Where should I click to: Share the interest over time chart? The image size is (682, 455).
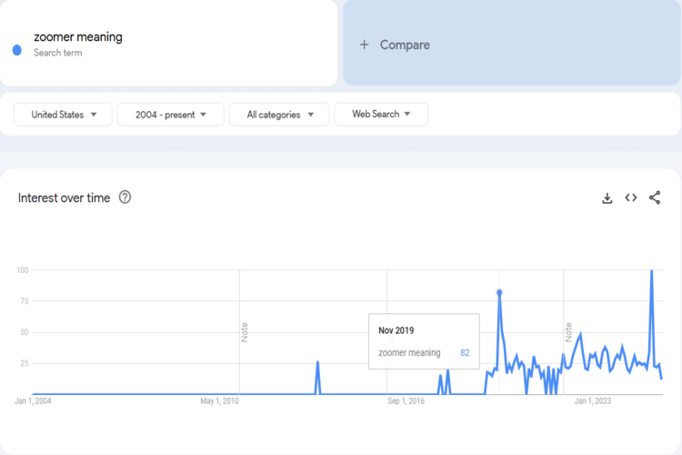tap(655, 197)
